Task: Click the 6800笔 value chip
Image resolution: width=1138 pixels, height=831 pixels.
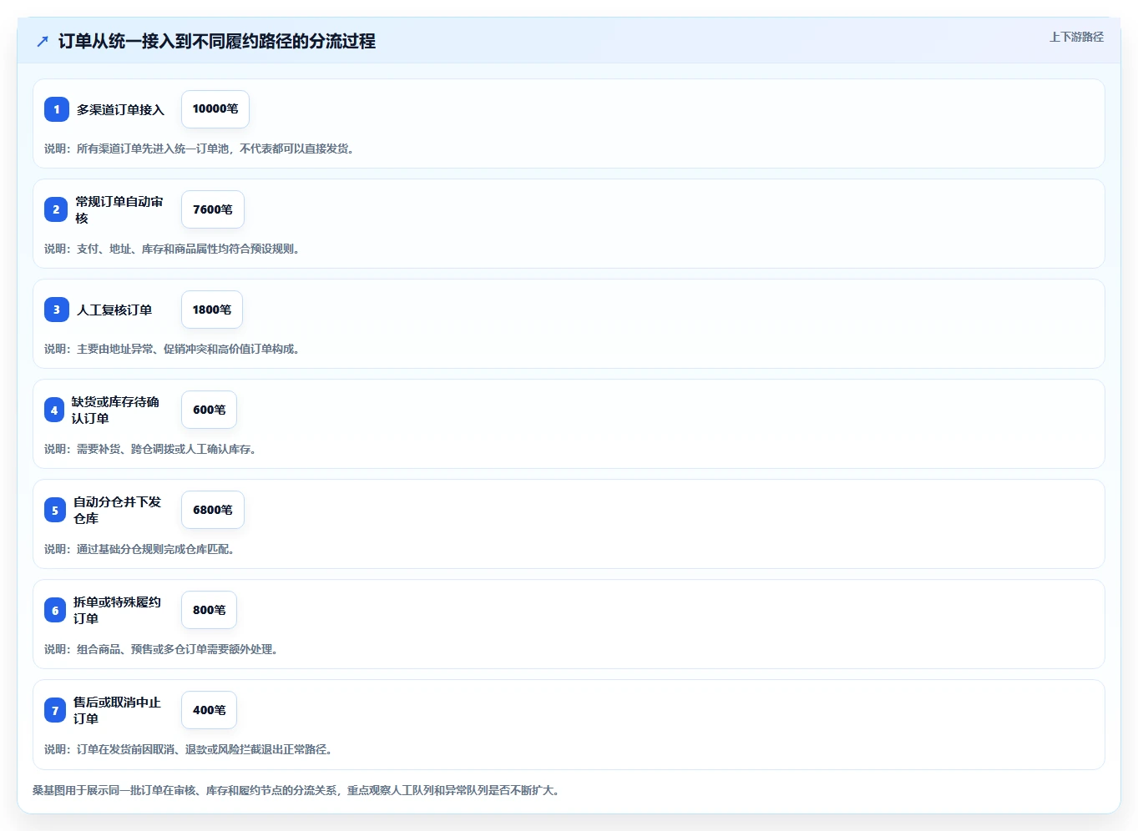Action: 213,510
